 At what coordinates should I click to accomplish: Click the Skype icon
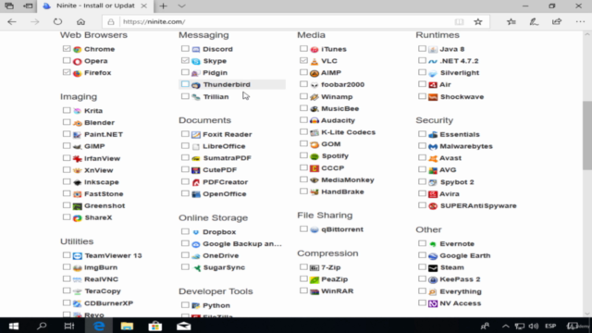coord(196,61)
